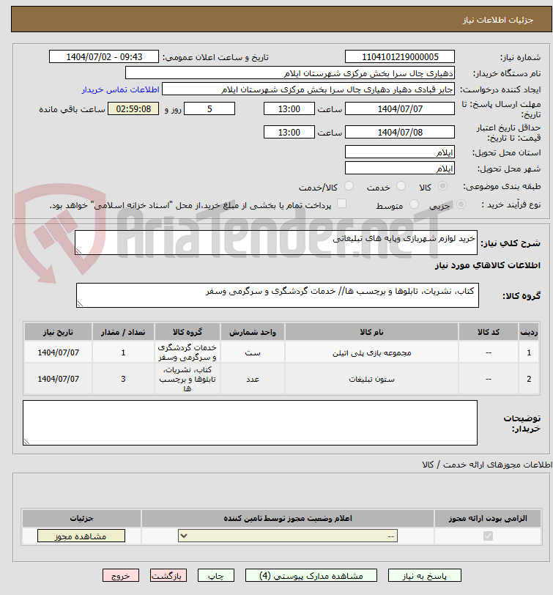Click the جزئیات اطلاعات نیاز page title
The width and height of the screenshot is (553, 595).
point(498,20)
